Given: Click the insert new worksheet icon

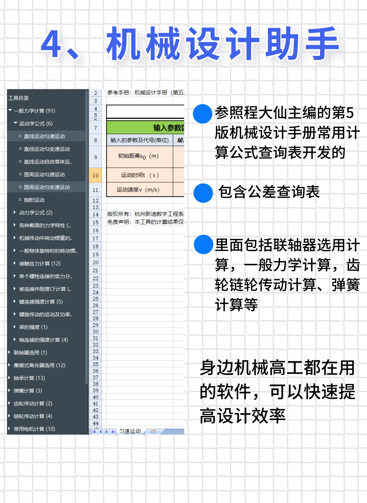Looking at the screenshot, I should click(153, 431).
